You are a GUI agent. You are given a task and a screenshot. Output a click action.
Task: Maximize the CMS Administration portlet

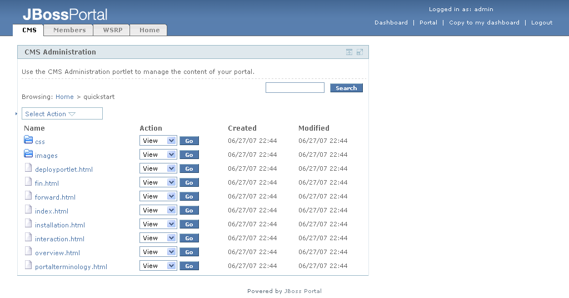click(360, 52)
